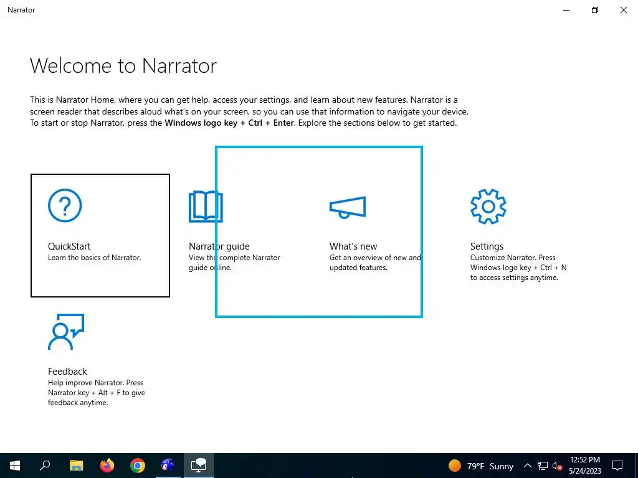Click the What's new title
Viewport: 638px width, 478px height.
pos(353,246)
